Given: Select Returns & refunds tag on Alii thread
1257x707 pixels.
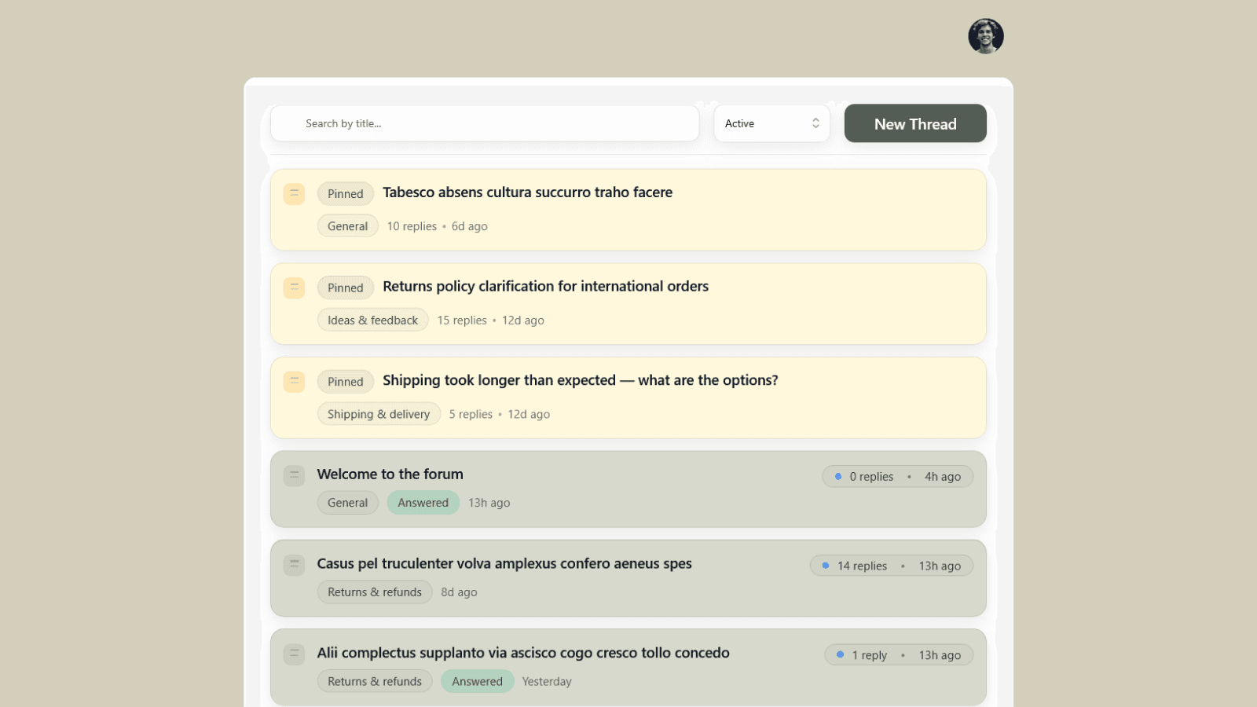Looking at the screenshot, I should (375, 681).
